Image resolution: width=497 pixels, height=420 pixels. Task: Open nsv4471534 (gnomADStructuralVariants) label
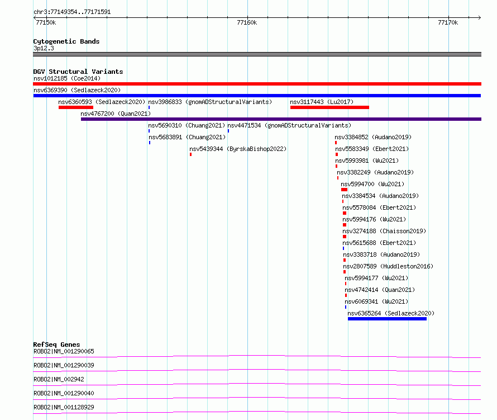pyautogui.click(x=289, y=125)
